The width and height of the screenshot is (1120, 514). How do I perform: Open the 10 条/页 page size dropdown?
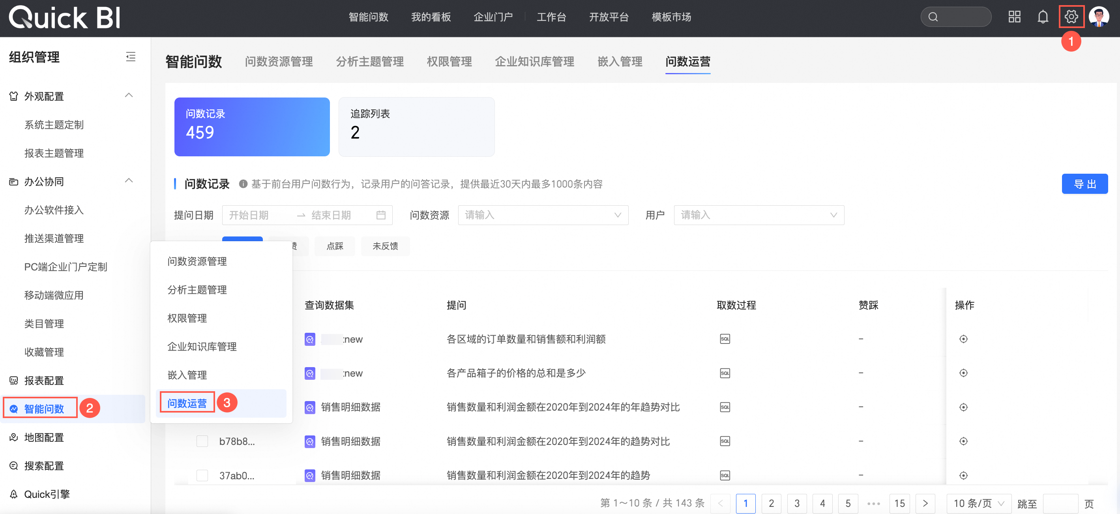(x=979, y=503)
